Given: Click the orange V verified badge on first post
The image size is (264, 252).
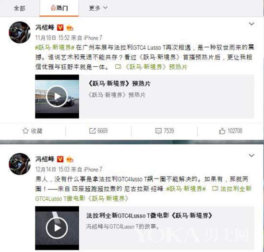Looking at the screenshot, I should 60,28.
